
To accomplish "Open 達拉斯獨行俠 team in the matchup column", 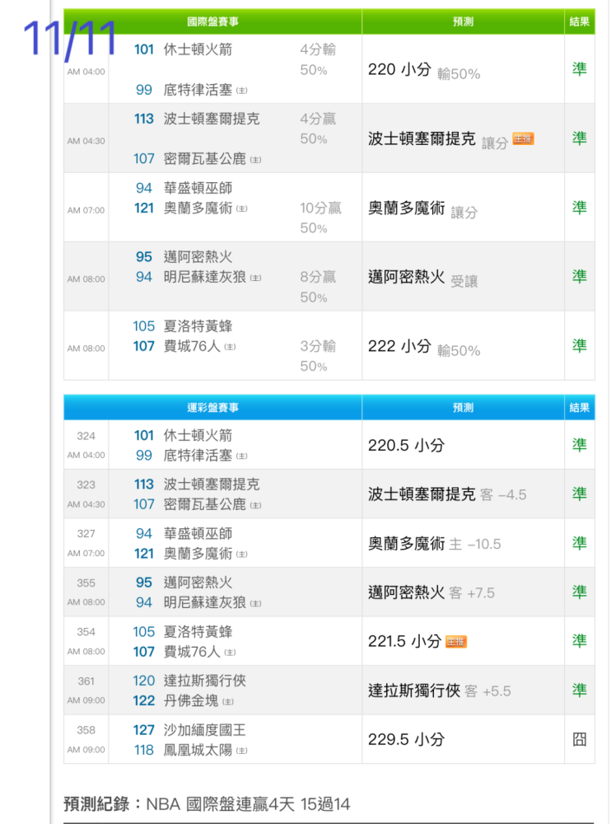I will (205, 681).
